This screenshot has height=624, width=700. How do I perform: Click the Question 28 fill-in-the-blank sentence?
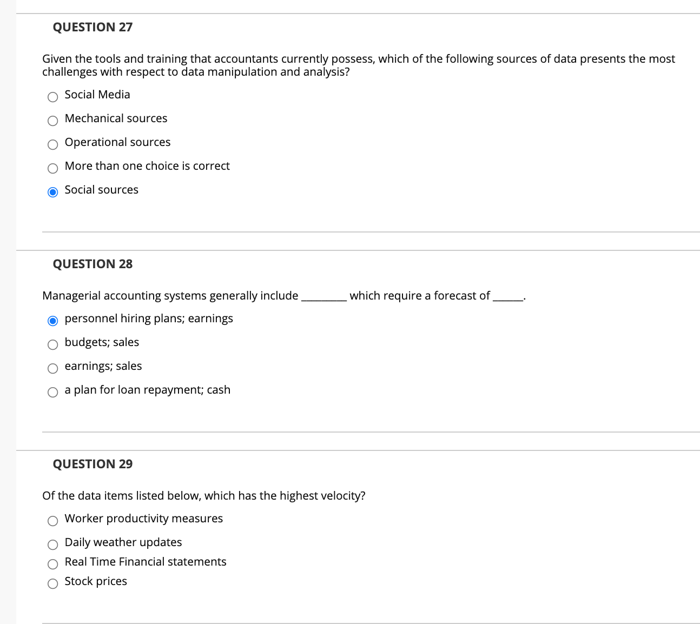[x=283, y=295]
